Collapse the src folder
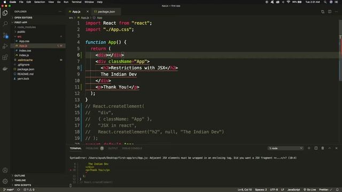The width and height of the screenshot is (342, 192). point(19,36)
